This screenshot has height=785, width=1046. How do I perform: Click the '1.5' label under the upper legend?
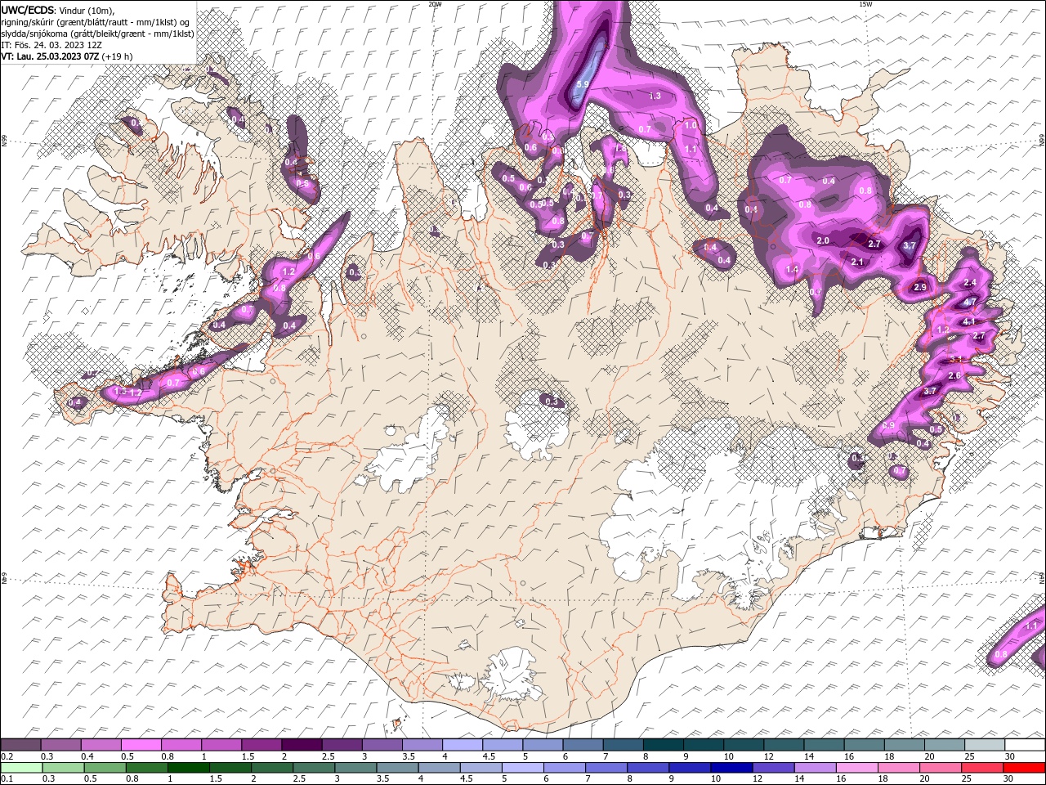pyautogui.click(x=247, y=756)
